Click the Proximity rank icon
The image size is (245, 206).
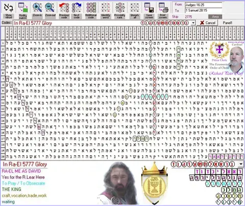click(x=120, y=7)
